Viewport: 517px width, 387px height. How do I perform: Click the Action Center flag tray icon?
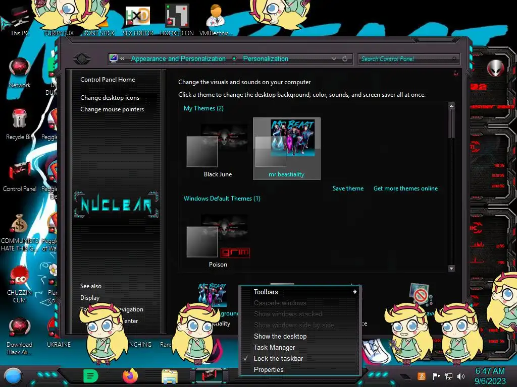[436, 376]
